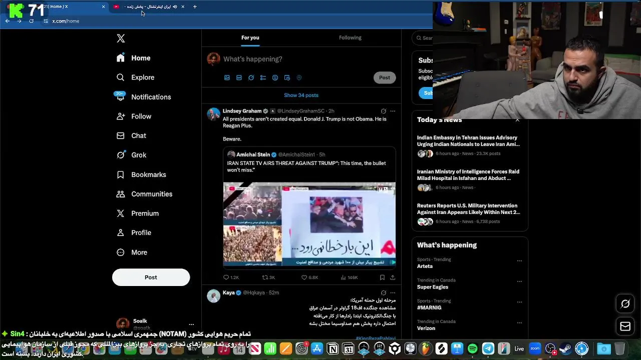View analytics 146K on Graham post
Screen dimensions: 641x360
pos(349,277)
